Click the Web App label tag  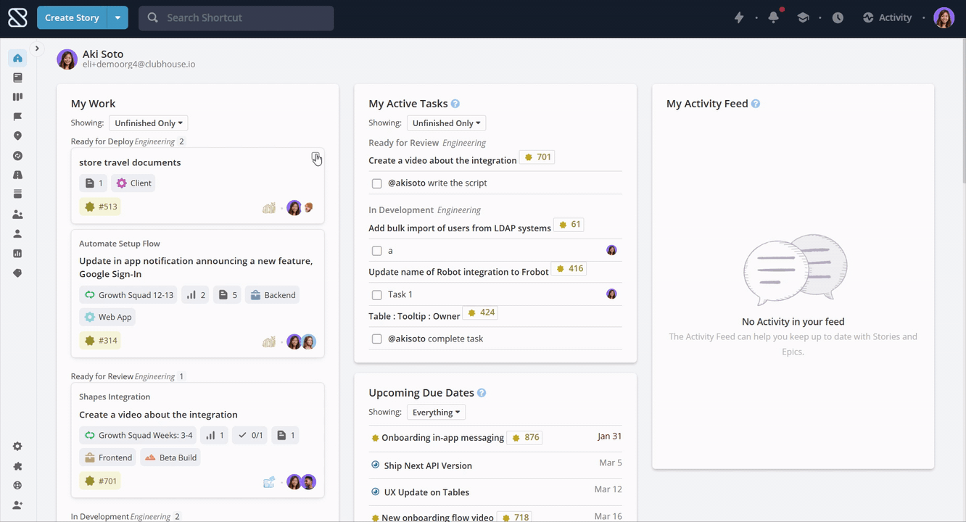(107, 317)
